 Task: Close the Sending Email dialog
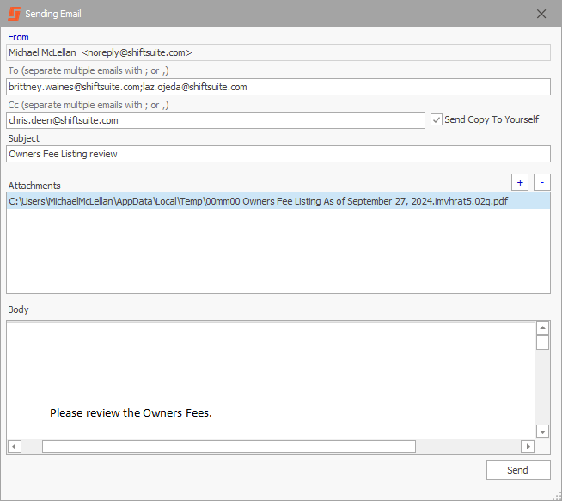541,14
